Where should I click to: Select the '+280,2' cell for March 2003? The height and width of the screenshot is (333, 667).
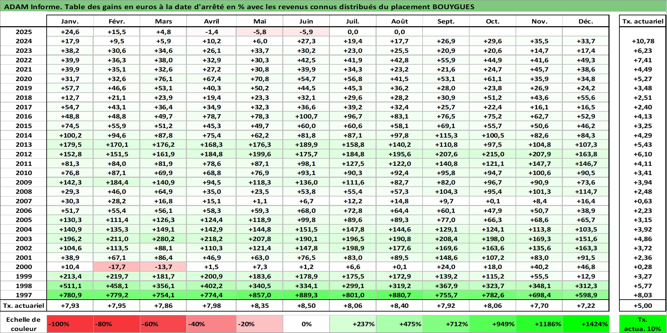point(163,239)
